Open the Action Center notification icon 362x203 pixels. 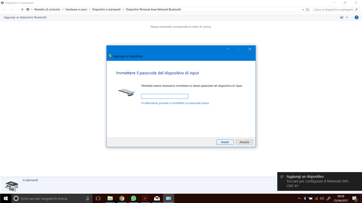(x=355, y=199)
